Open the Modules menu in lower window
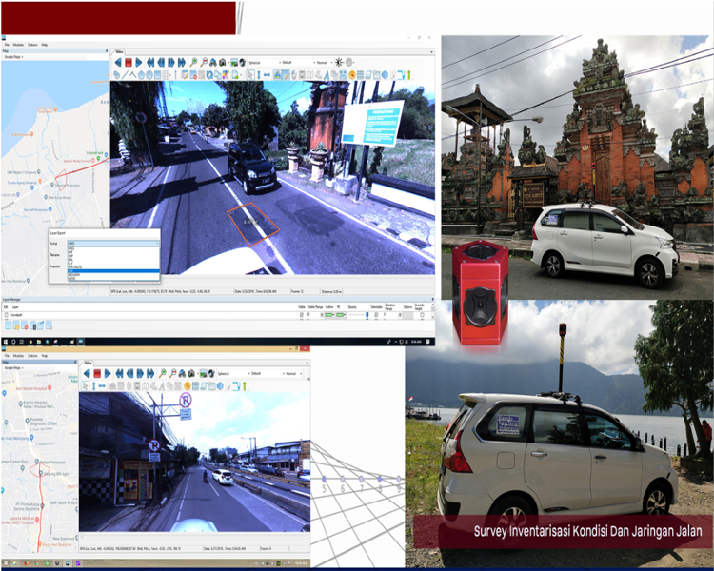714x571 pixels. (x=16, y=355)
